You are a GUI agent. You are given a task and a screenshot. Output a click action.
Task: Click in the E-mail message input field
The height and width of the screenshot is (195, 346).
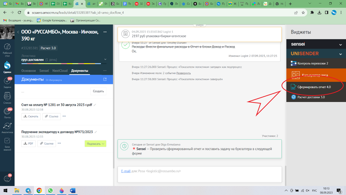(199, 176)
